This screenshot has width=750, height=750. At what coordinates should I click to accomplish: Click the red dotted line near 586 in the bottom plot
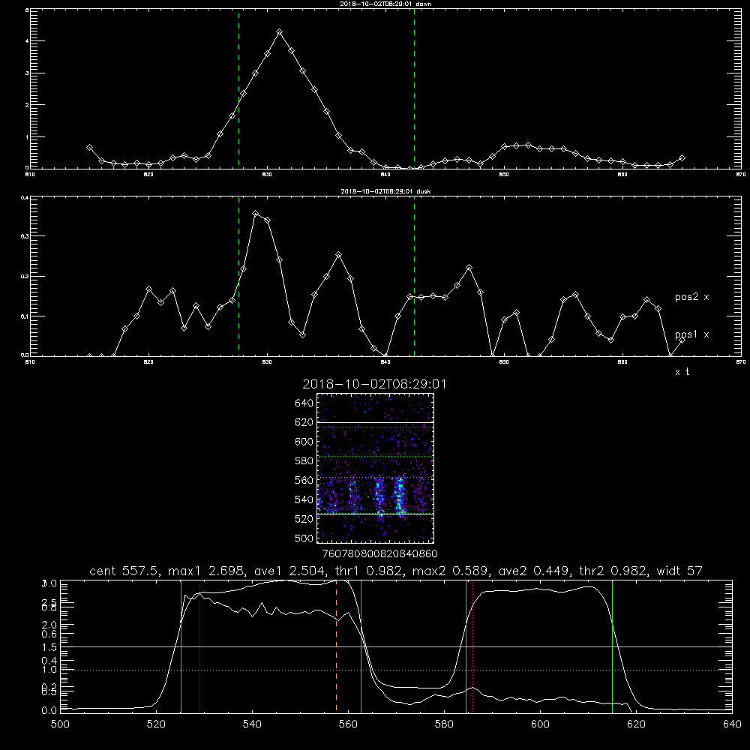[472, 646]
